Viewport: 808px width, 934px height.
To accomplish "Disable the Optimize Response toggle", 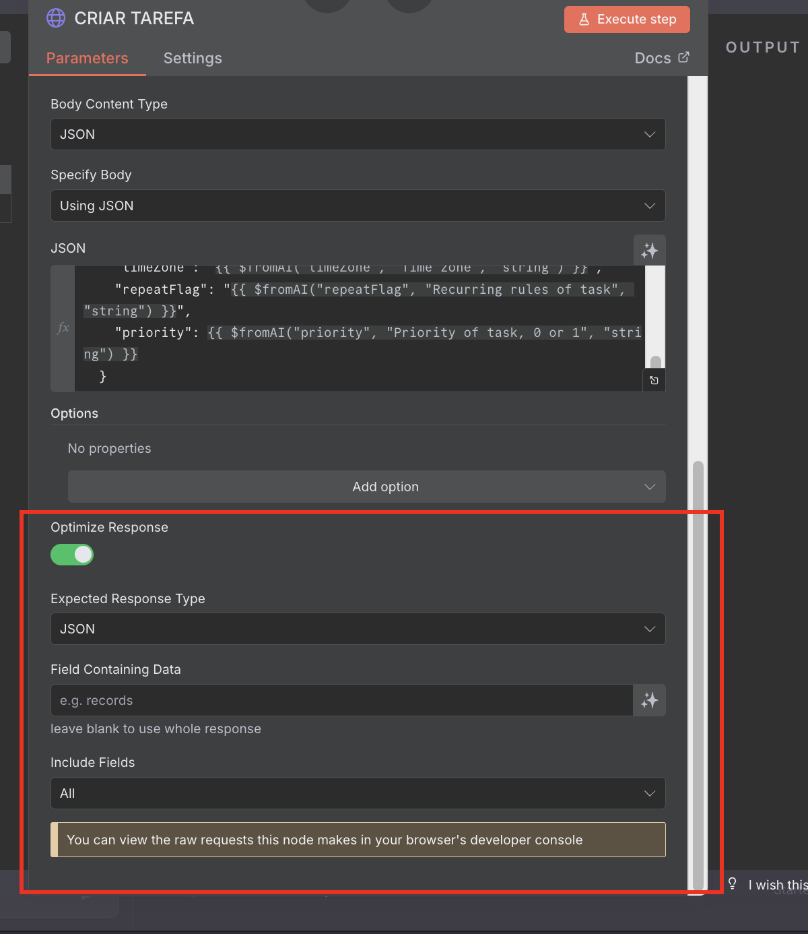I will click(72, 555).
